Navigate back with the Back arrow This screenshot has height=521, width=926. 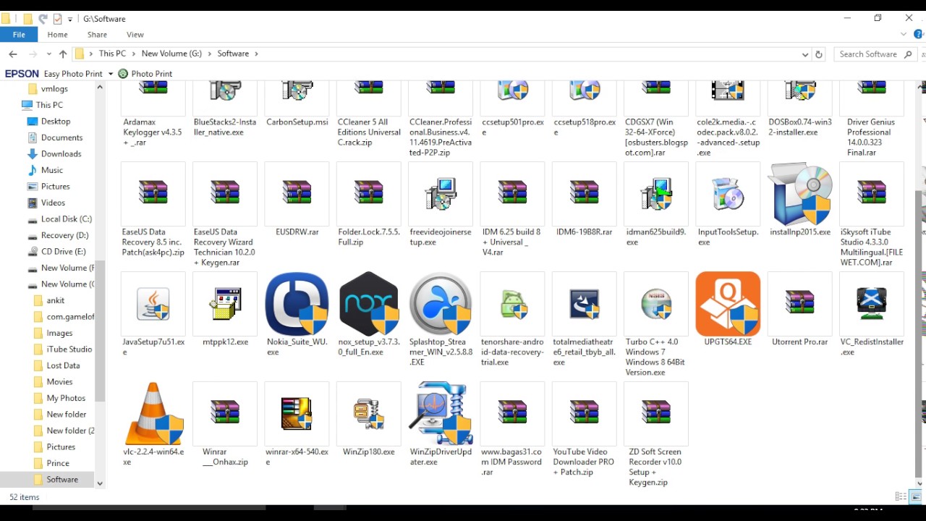coord(13,54)
